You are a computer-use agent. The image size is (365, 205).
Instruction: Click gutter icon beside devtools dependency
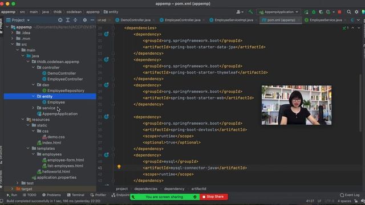tap(107, 117)
